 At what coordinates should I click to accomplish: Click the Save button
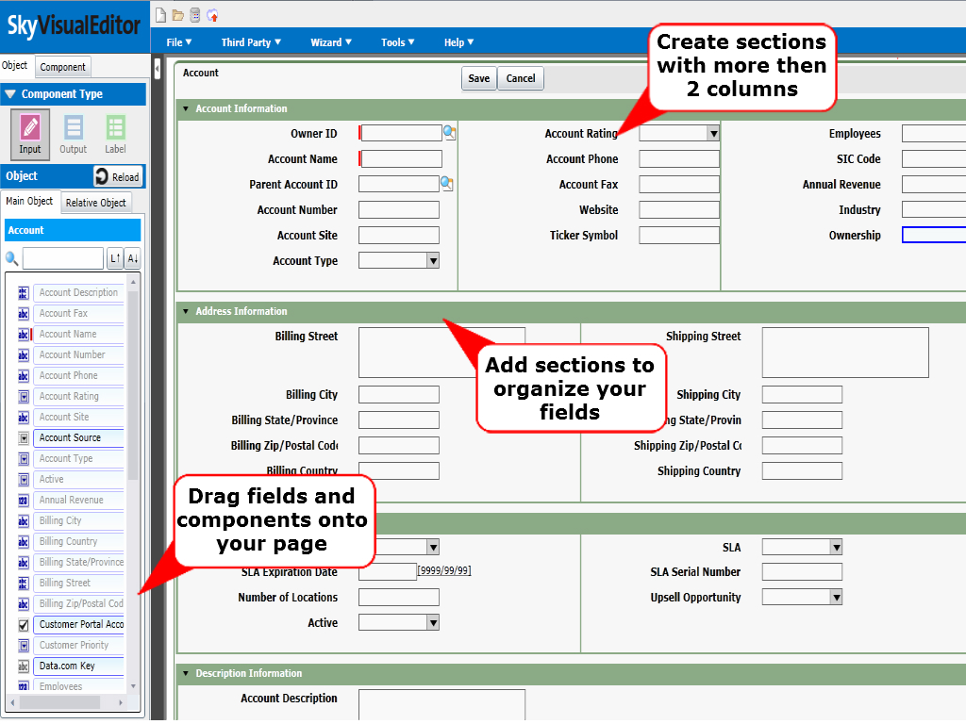tap(478, 79)
